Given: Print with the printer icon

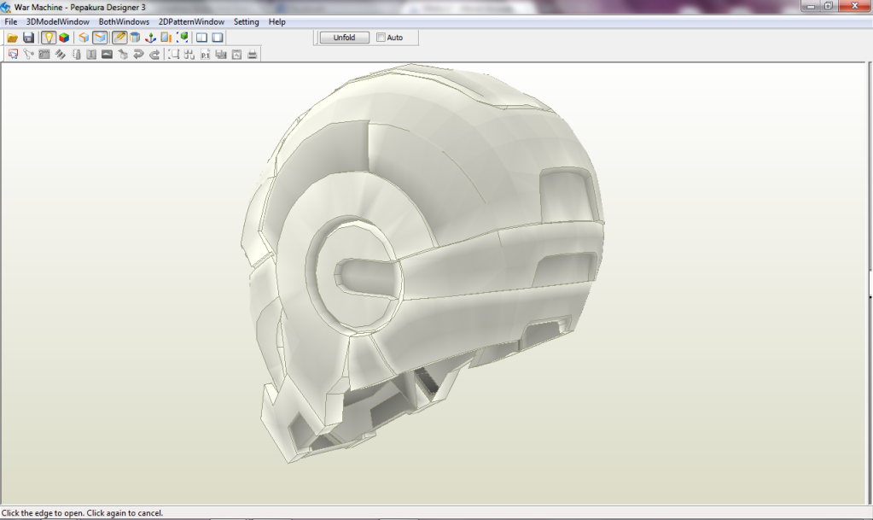Looking at the screenshot, I should coord(253,54).
